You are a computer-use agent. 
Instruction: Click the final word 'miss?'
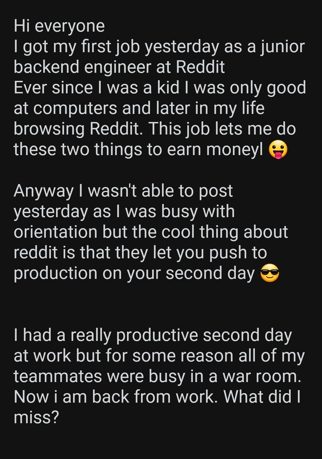[x=36, y=418]
